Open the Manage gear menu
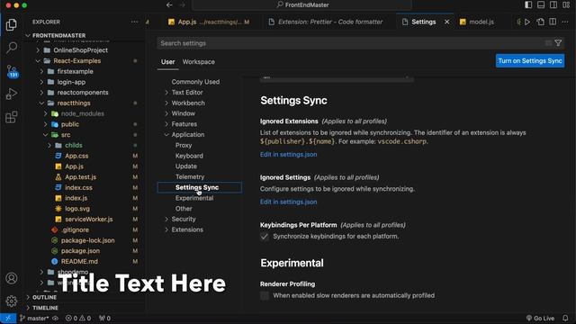Viewport: 576px width, 324px height. pos(12,301)
